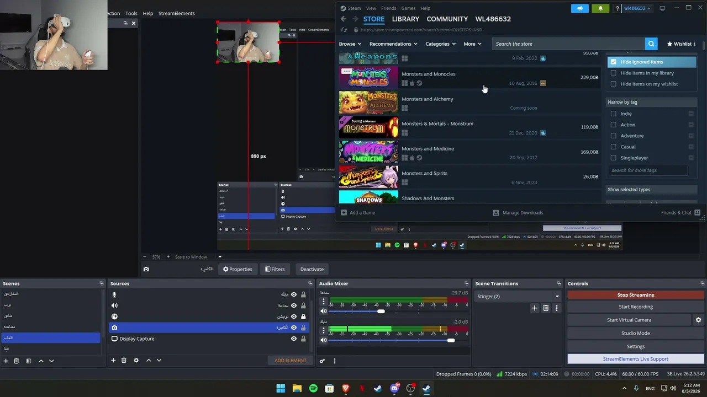Check the Indie tag filter
This screenshot has width=707, height=397.
point(613,114)
